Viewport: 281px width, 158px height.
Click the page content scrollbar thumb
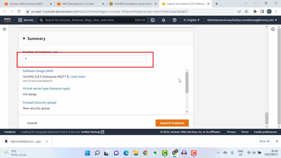[x=267, y=118]
